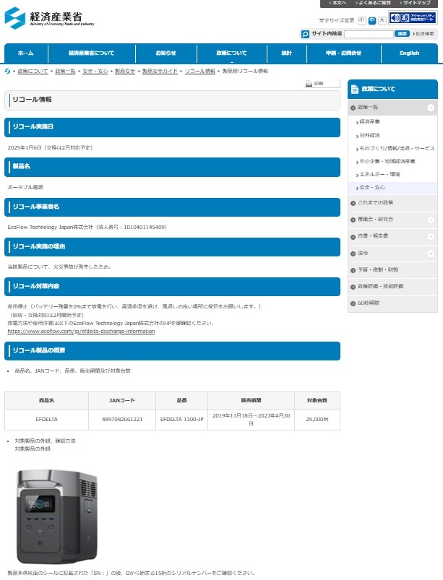The image size is (443, 580).
Task: Open エネルギー・環境 in sidebar
Action: click(379, 174)
